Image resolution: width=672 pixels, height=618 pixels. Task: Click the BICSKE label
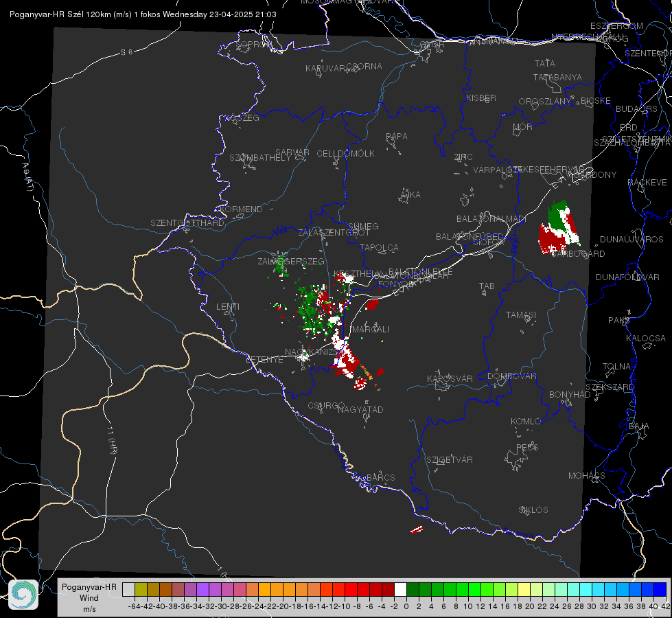coord(595,100)
